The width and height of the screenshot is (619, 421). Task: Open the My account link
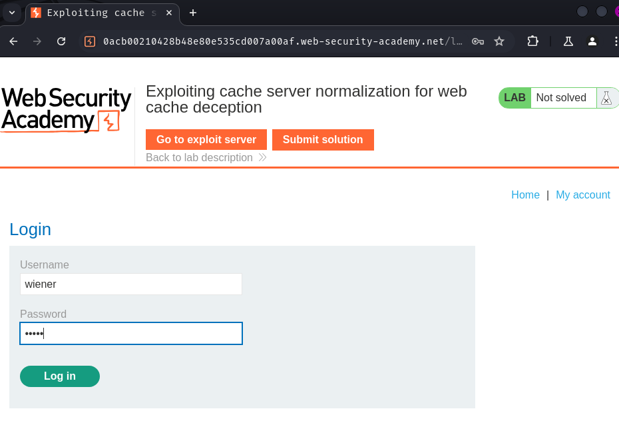point(582,195)
